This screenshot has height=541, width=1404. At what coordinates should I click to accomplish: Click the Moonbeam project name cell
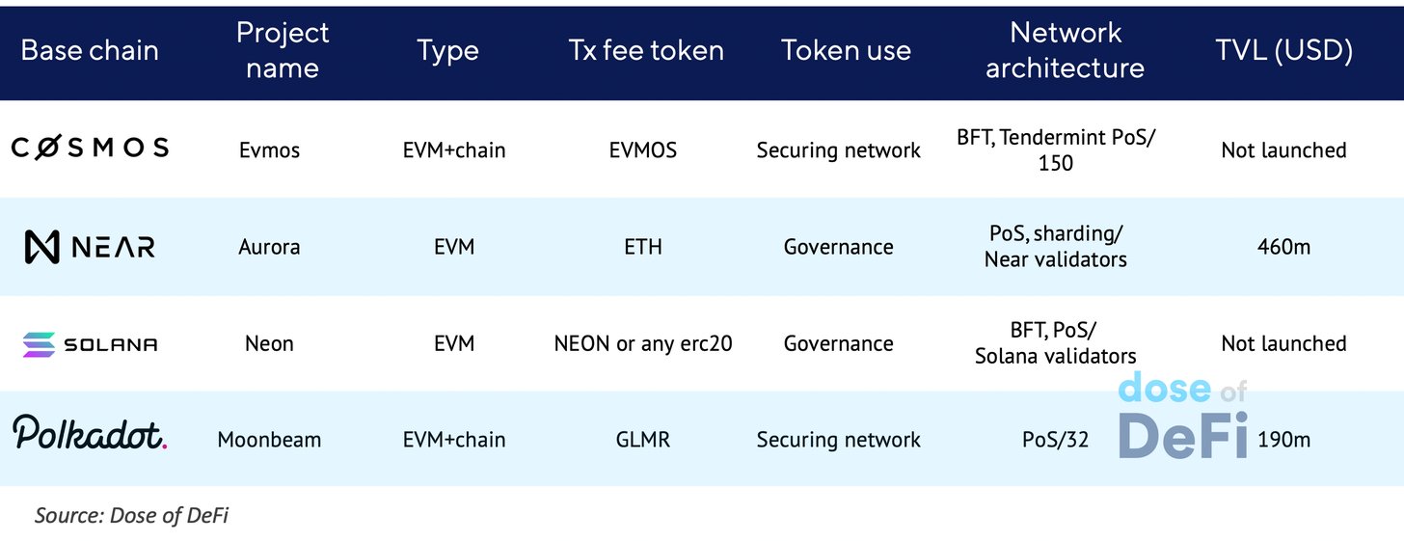pos(269,440)
